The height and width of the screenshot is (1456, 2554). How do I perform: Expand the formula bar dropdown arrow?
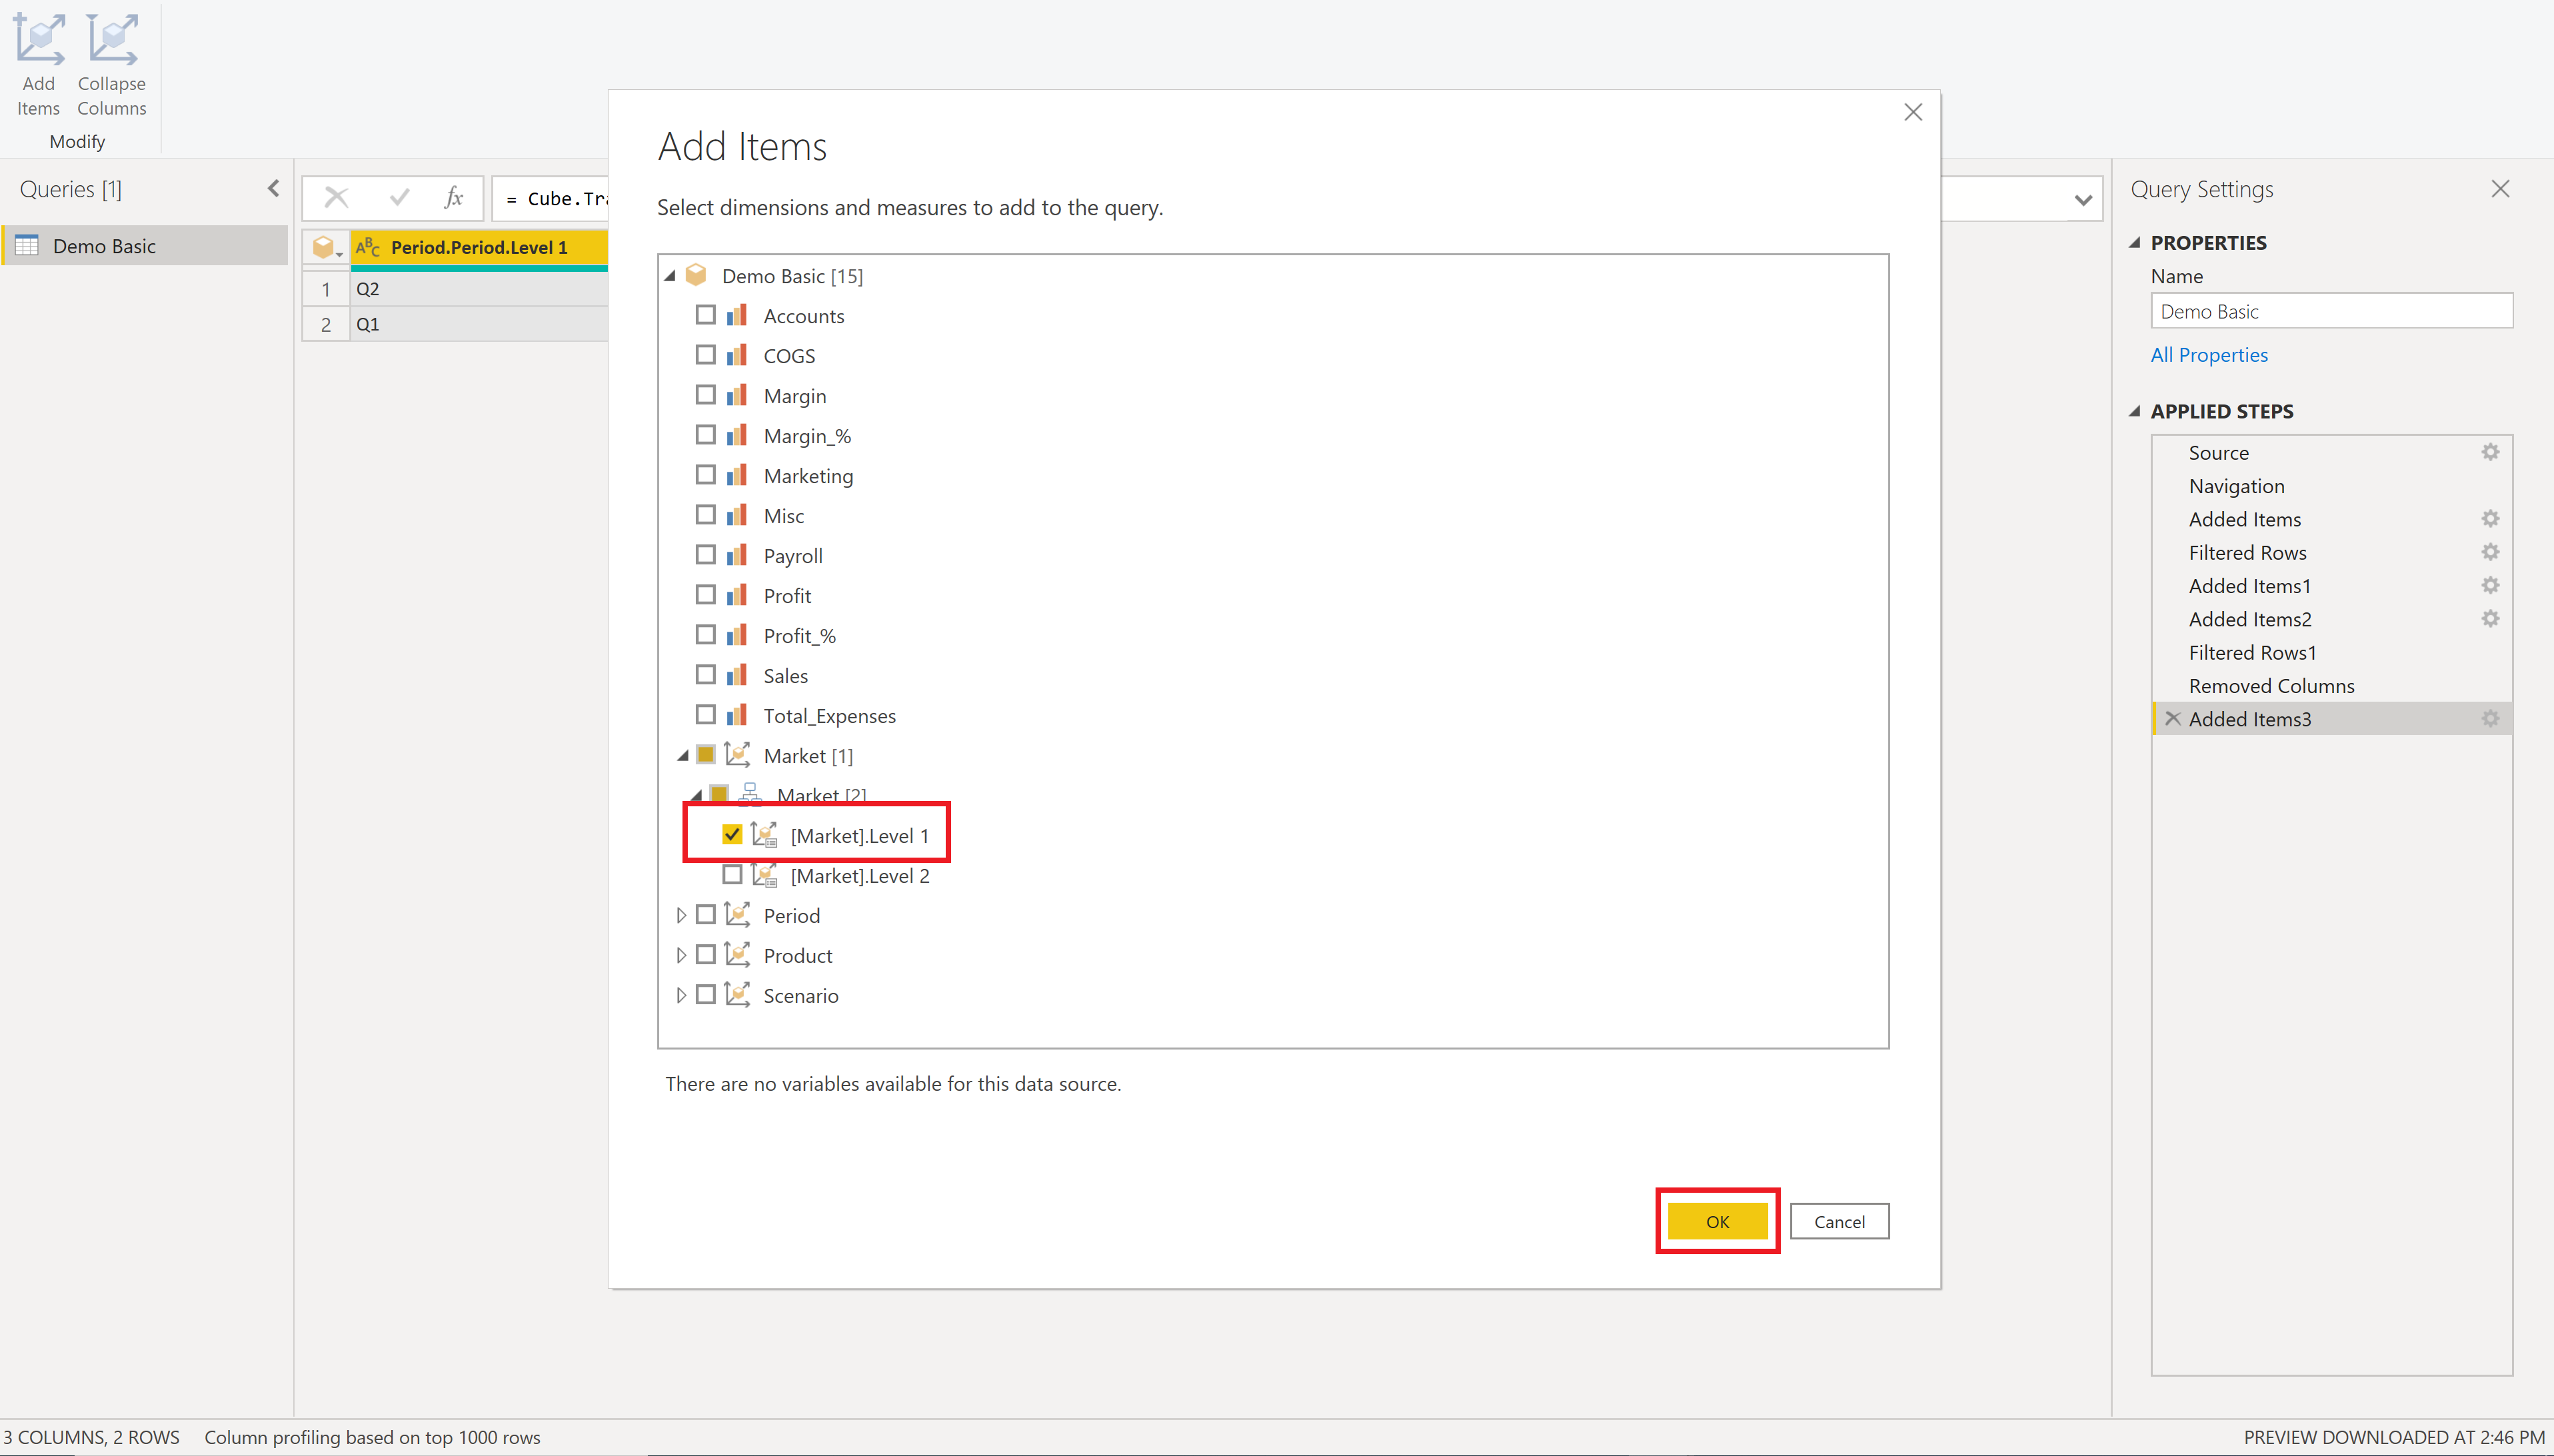point(2083,199)
